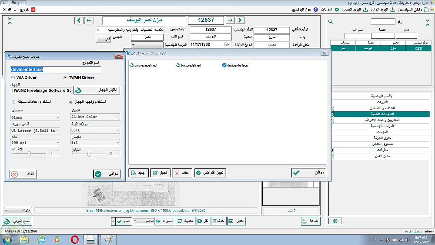Screen dimensions: 435x245
Task: Click the رقم number search field
Action: click(x=383, y=22)
